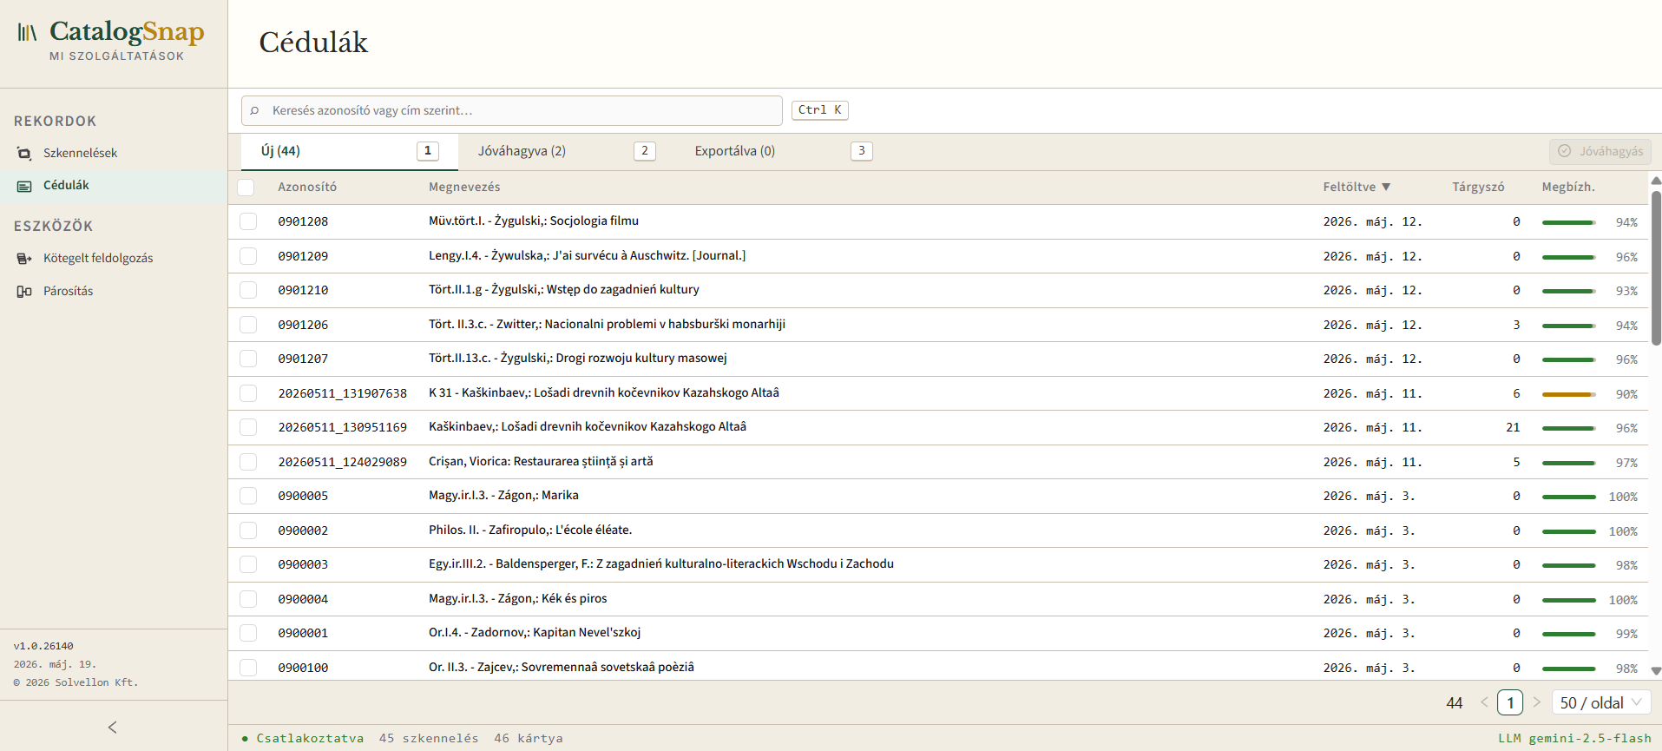Click the total count 44 in pagination
Screen dimensions: 1662x751
point(1455,703)
